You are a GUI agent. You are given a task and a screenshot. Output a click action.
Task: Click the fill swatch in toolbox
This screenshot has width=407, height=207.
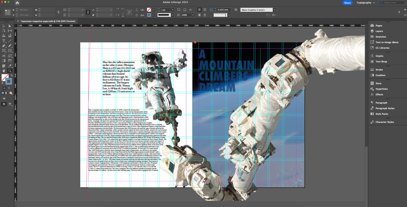4,77
